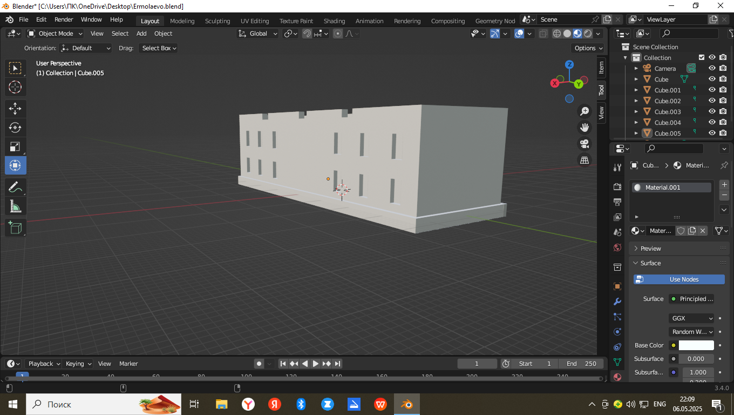The height and width of the screenshot is (415, 734).
Task: Open the Render menu
Action: click(64, 19)
